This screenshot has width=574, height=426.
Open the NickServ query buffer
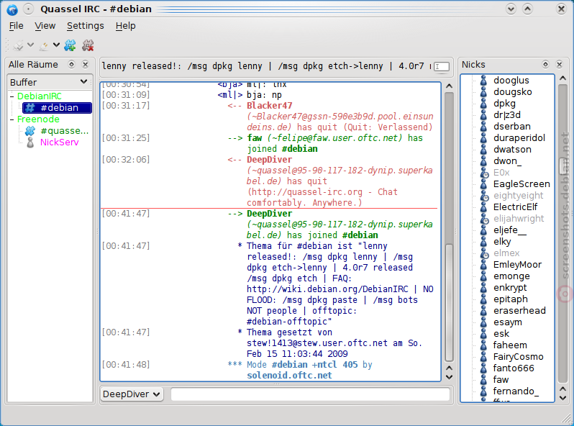[59, 142]
